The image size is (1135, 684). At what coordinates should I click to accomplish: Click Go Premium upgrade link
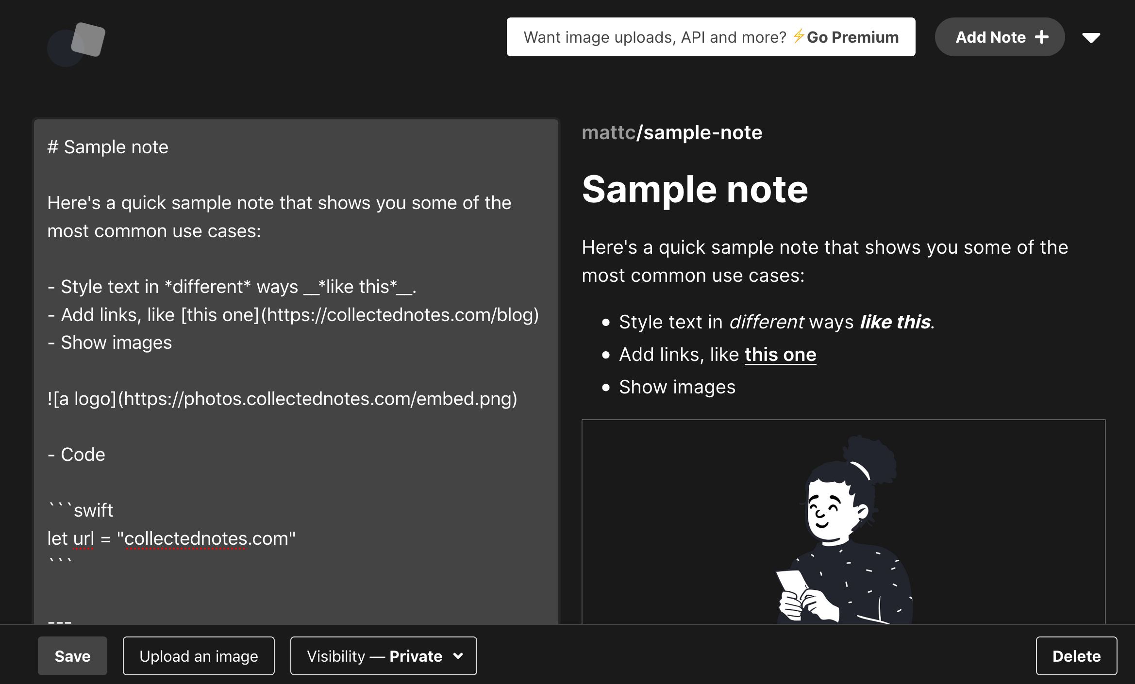tap(853, 36)
